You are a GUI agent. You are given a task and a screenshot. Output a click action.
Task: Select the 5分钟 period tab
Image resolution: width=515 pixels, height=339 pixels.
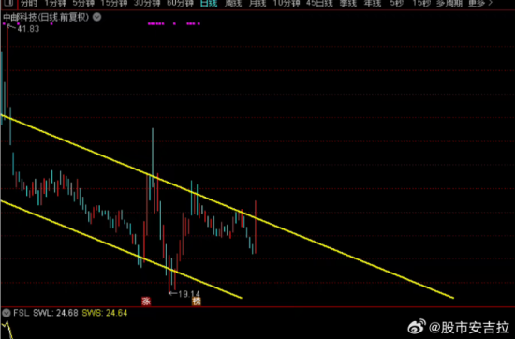tap(83, 4)
